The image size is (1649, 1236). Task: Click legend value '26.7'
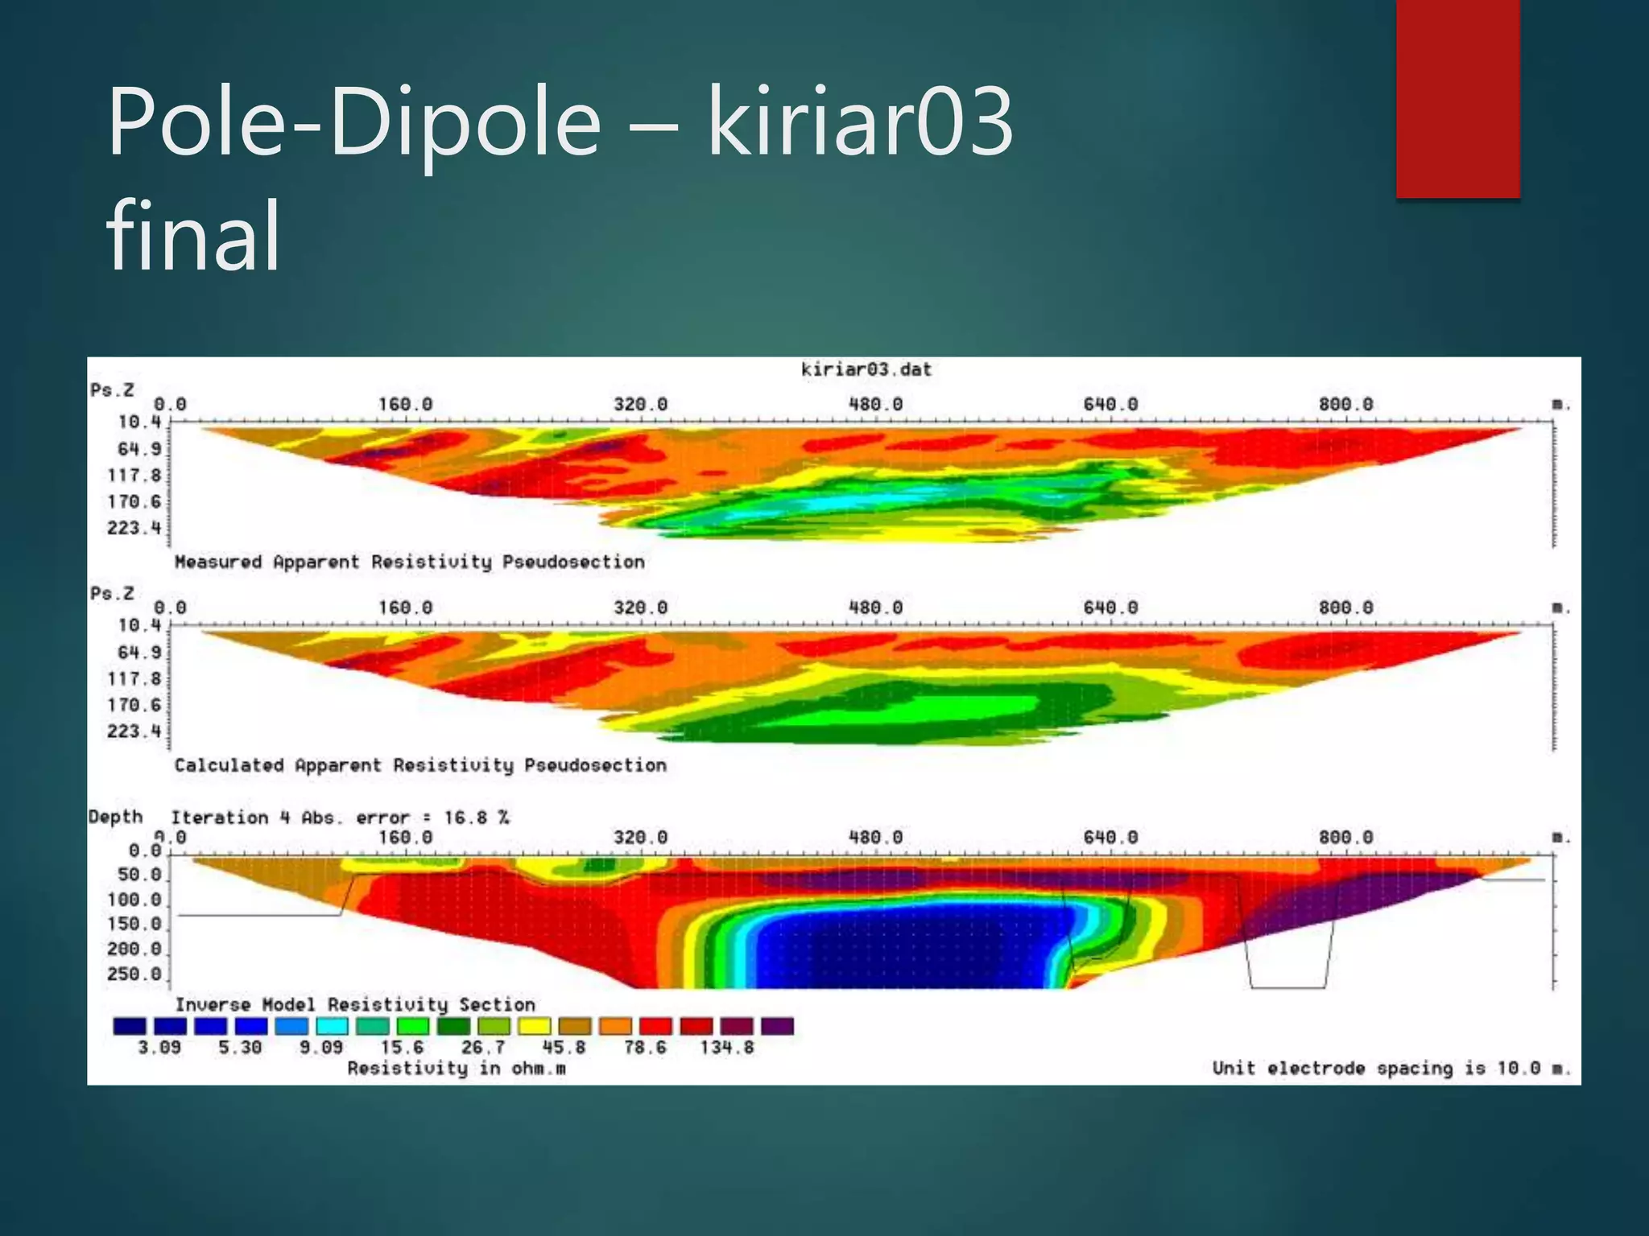(483, 1048)
